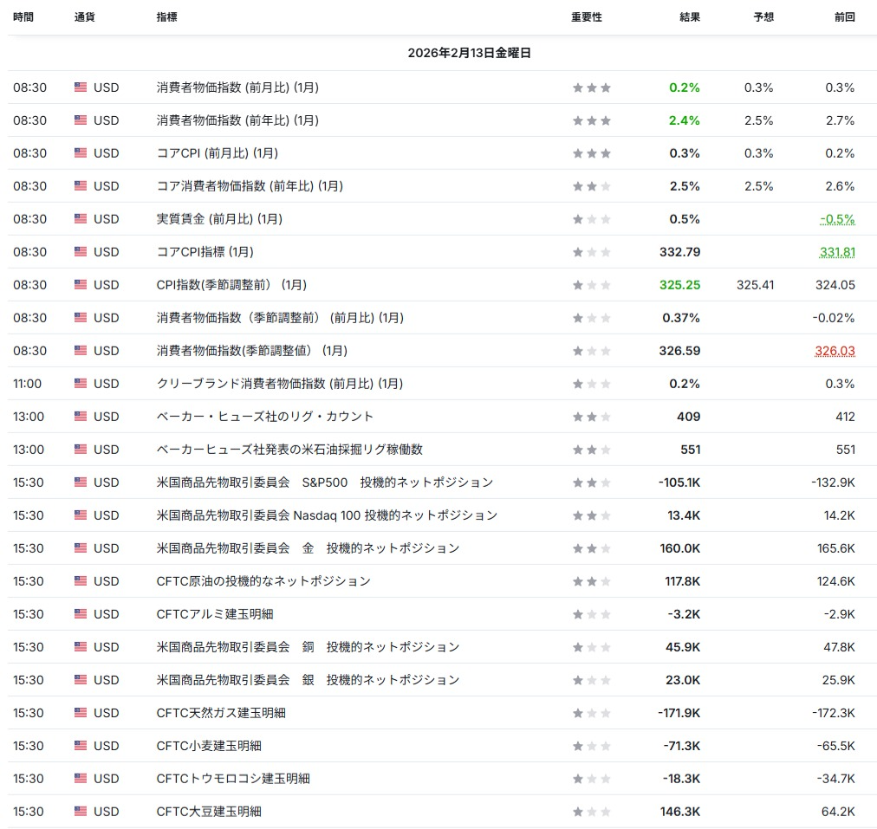The height and width of the screenshot is (829, 877).
Task: Click the three-star importance rating for 消費者物価指数 (前年比)
Action: [x=592, y=120]
